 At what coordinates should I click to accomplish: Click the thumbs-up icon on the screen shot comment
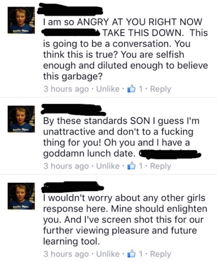pyautogui.click(x=131, y=254)
